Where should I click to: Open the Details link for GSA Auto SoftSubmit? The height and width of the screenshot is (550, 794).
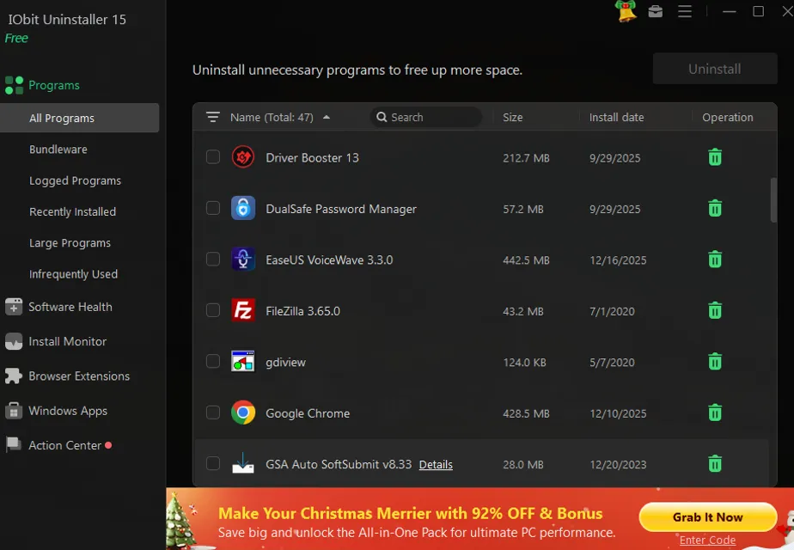click(x=436, y=464)
